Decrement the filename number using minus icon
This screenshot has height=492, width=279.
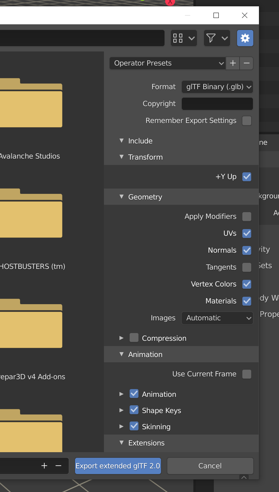pos(58,466)
